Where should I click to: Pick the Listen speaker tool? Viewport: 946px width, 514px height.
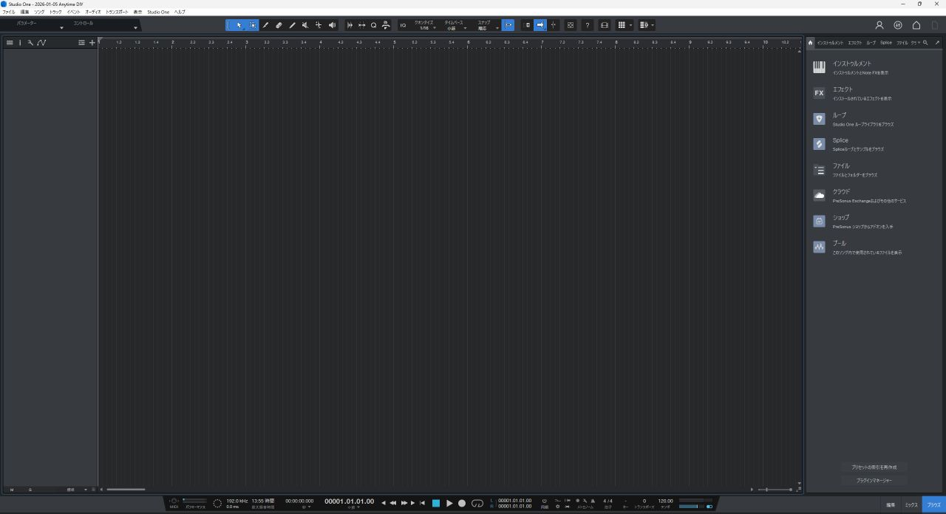[x=332, y=25]
